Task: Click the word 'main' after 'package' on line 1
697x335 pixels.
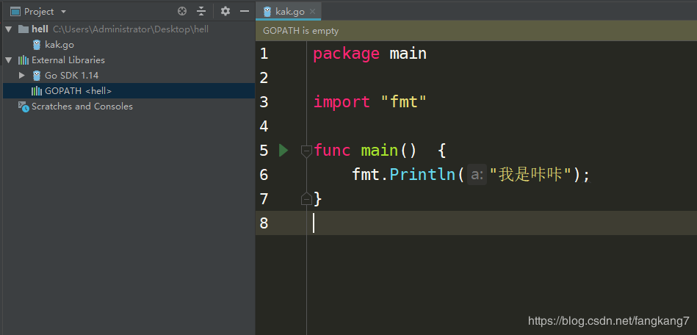Action: pos(408,54)
